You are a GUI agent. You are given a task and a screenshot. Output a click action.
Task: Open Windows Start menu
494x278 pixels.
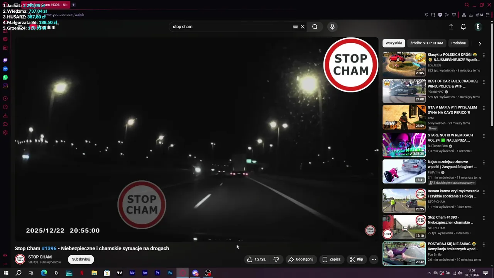[x=6, y=273]
